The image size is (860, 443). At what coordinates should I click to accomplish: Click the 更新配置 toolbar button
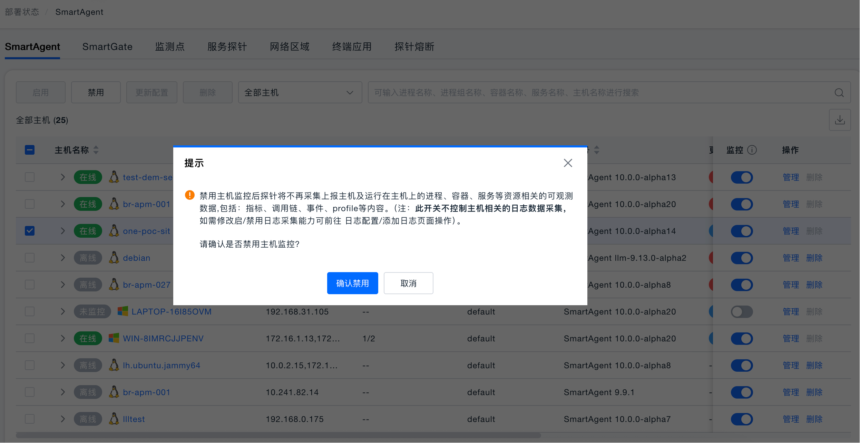[152, 92]
